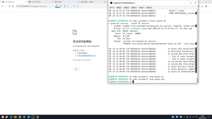Open Chrome icon on taskbar

37,117
